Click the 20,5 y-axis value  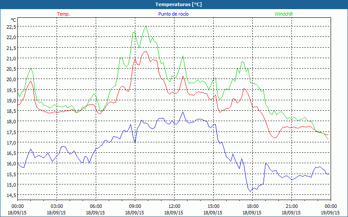click(x=11, y=69)
